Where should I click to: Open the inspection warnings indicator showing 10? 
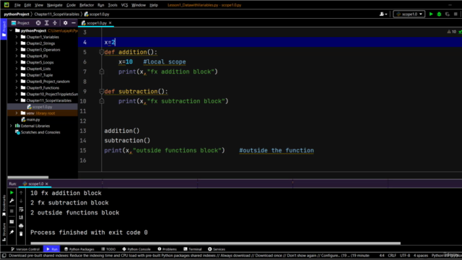click(x=451, y=32)
